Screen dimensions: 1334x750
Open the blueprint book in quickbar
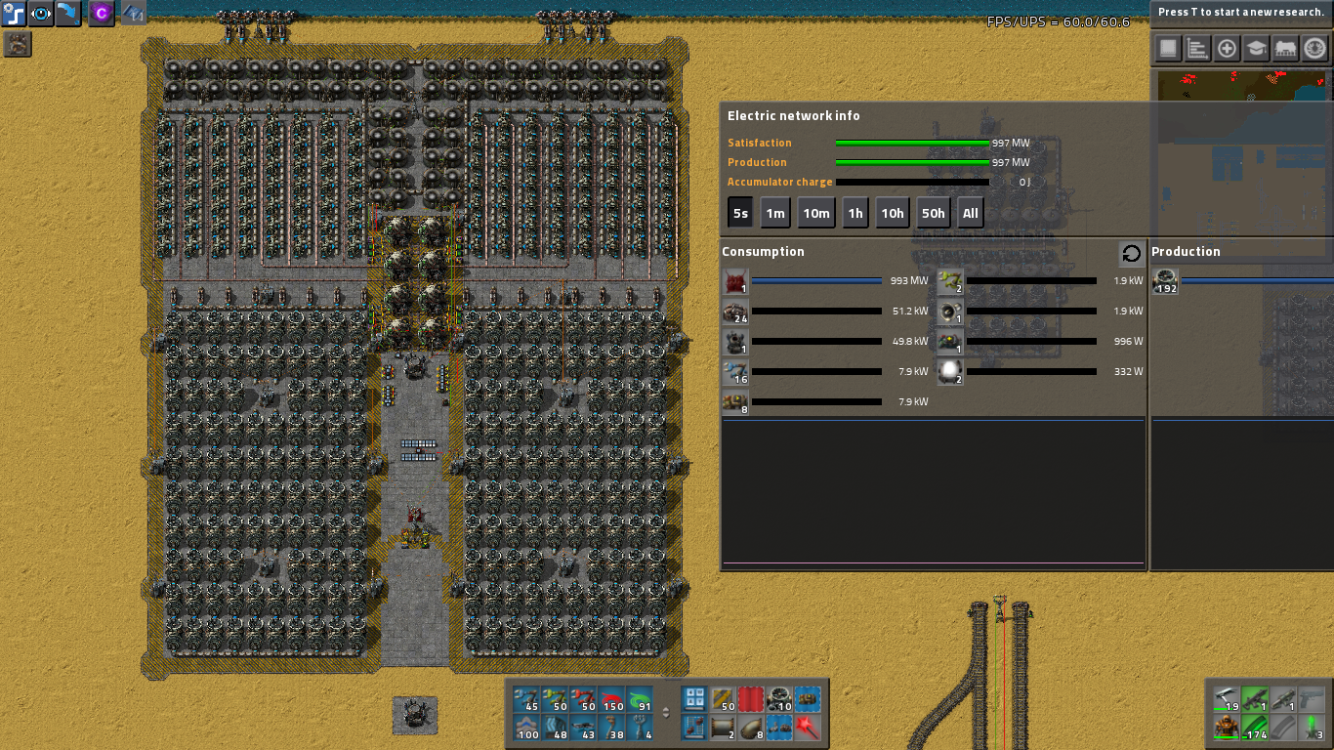[694, 699]
